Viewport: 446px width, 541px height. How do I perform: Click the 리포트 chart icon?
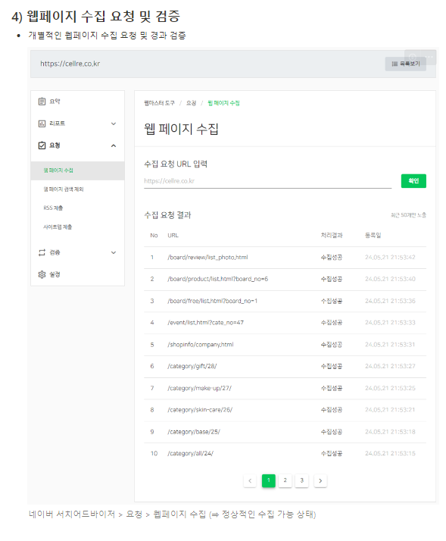click(42, 124)
